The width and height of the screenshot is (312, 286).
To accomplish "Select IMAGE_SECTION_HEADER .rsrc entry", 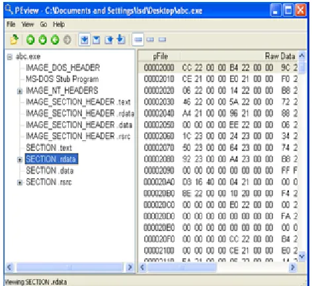I will coord(78,136).
